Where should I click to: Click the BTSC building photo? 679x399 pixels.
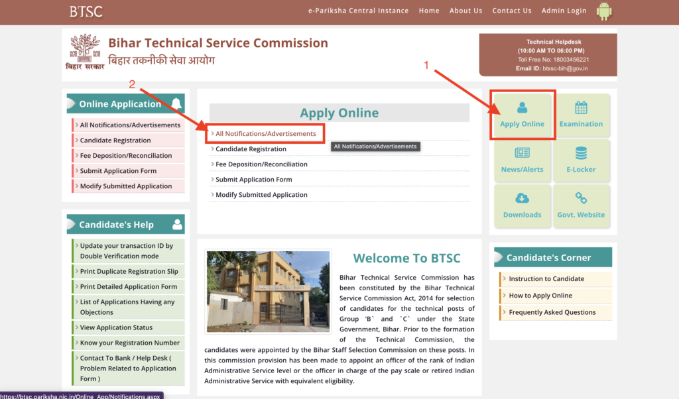coord(268,289)
